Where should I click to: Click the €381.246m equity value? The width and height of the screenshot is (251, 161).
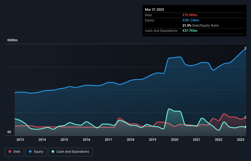click(x=191, y=20)
